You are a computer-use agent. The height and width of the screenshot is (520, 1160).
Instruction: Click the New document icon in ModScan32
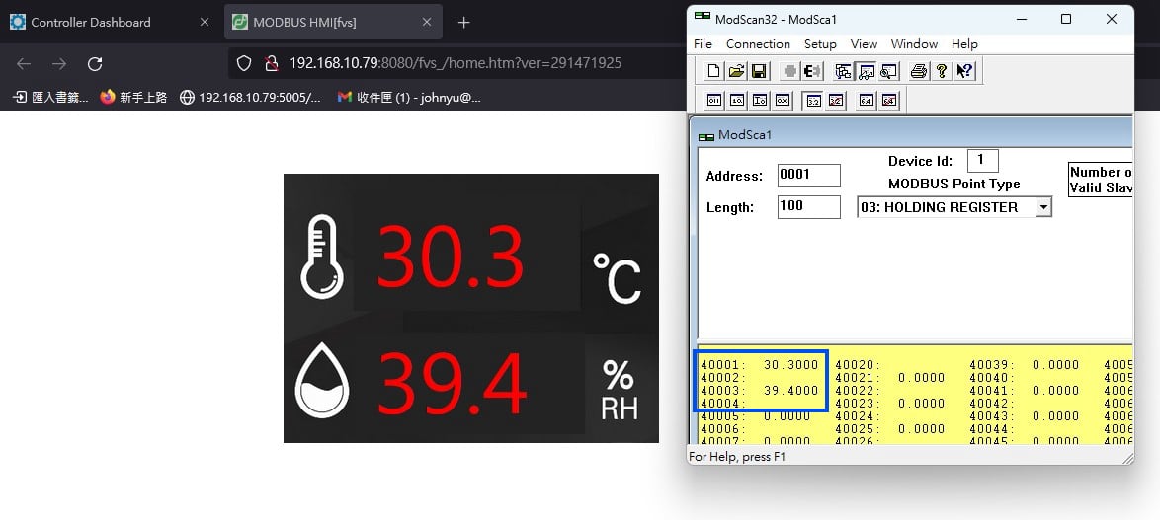pyautogui.click(x=711, y=71)
